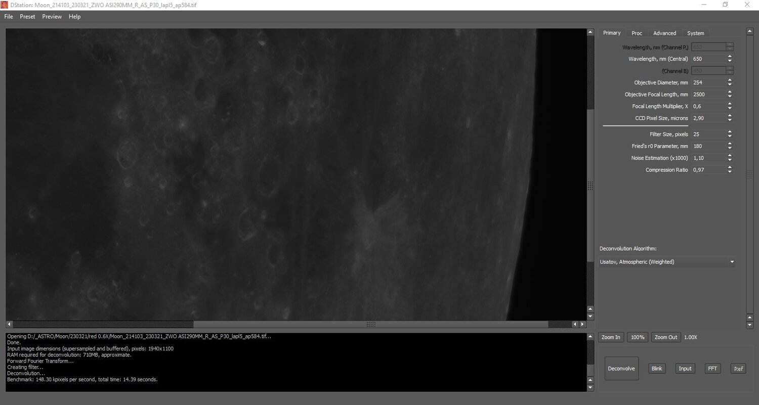Screen dimensions: 759x405
Task: Focus the Filter Size pixels field
Action: [x=708, y=134]
